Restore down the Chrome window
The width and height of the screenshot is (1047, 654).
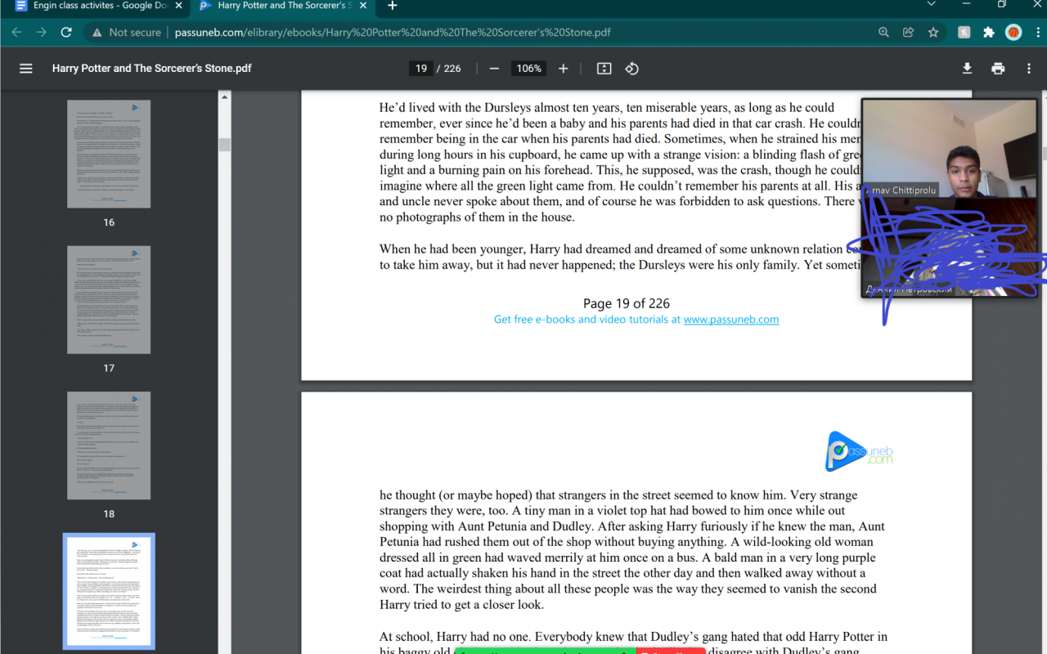(1002, 5)
